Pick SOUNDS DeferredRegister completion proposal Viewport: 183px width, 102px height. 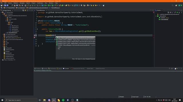(75, 45)
